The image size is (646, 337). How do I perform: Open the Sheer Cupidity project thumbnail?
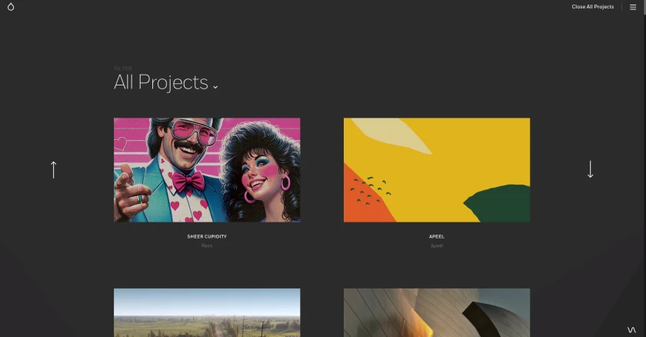tap(207, 170)
